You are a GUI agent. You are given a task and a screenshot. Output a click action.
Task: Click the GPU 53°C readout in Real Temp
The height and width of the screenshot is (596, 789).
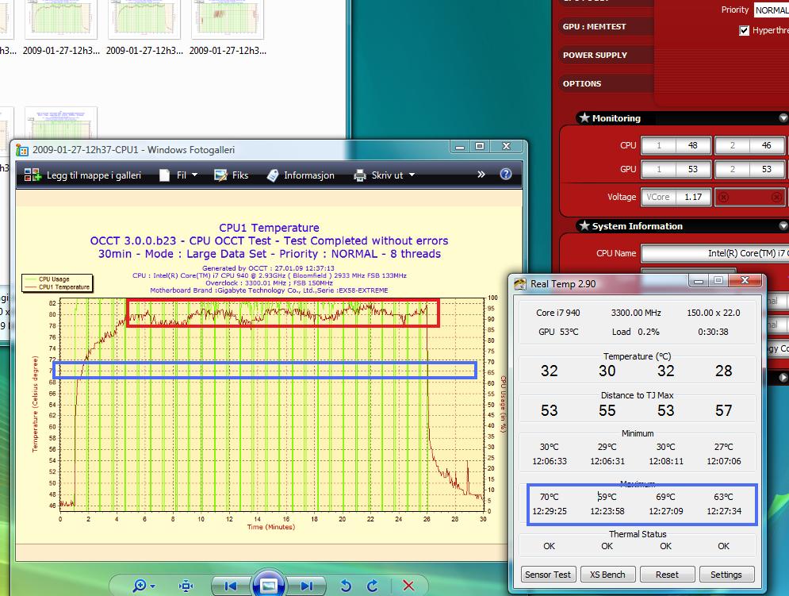coord(558,332)
